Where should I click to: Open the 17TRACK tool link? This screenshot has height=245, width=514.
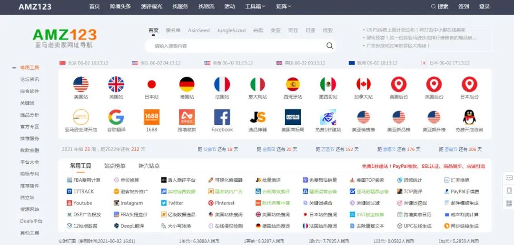(x=80, y=192)
